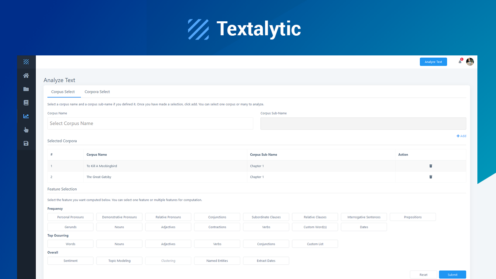Select the analytics chart icon in the sidebar
This screenshot has width=496, height=279.
point(26,116)
